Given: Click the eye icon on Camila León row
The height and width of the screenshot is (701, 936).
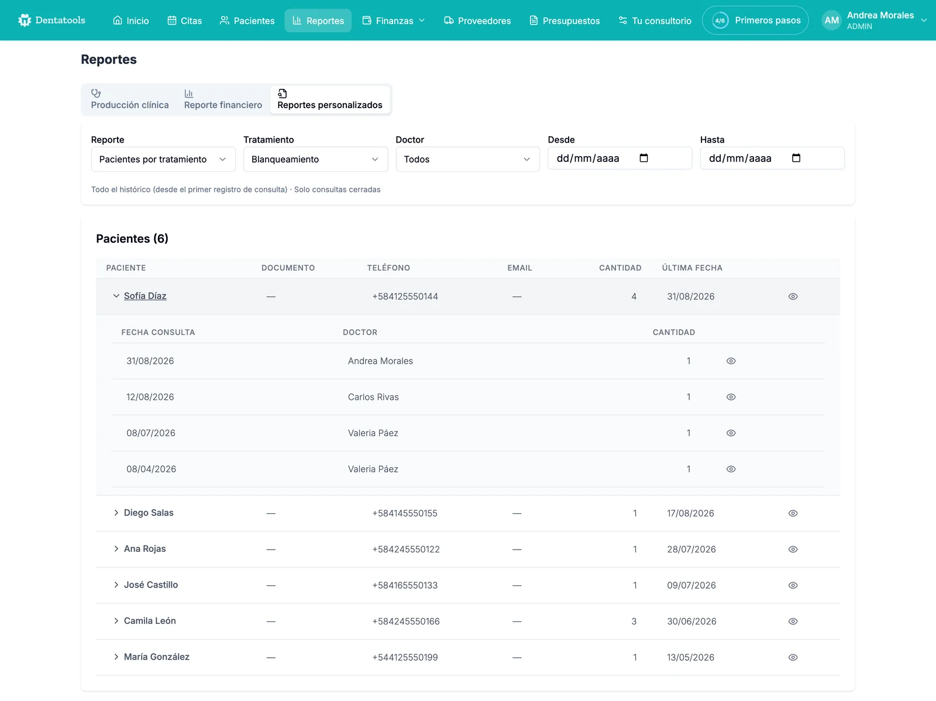Looking at the screenshot, I should coord(793,621).
